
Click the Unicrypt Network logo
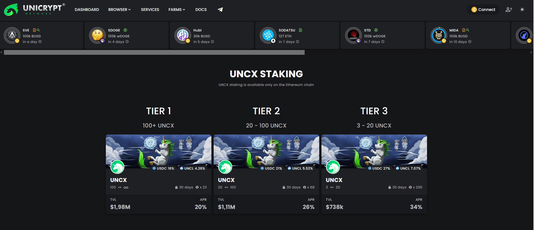point(34,10)
